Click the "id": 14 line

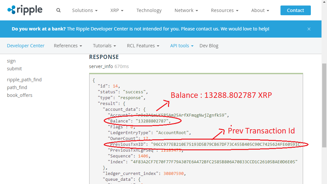pos(109,86)
